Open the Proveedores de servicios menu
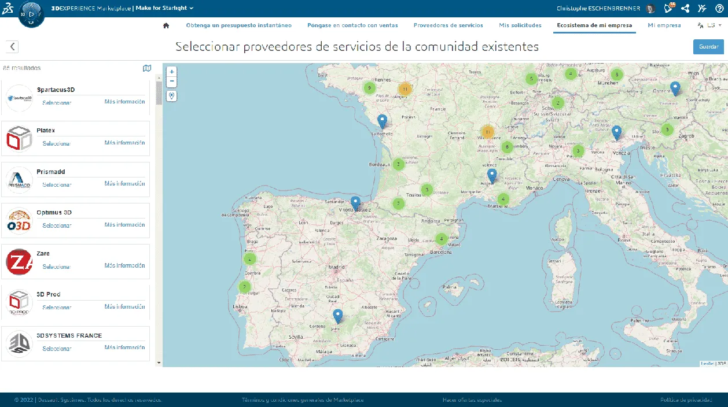Viewport: 728px width, 407px height. (x=448, y=25)
